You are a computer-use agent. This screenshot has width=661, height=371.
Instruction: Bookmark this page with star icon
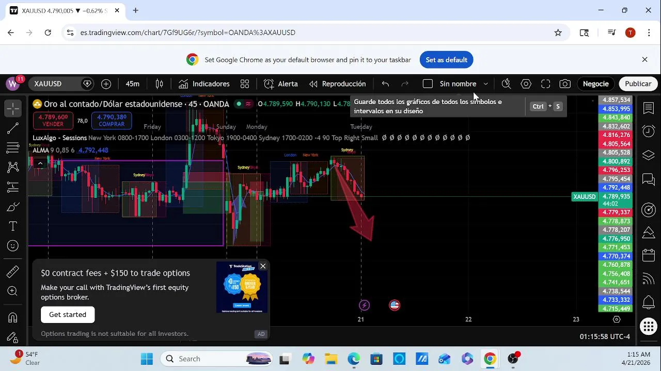pos(558,32)
